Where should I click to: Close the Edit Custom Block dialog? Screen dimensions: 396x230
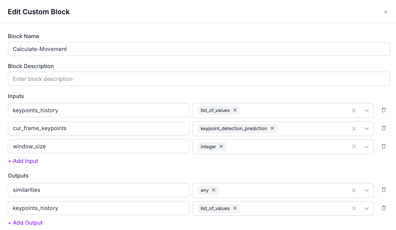385,12
